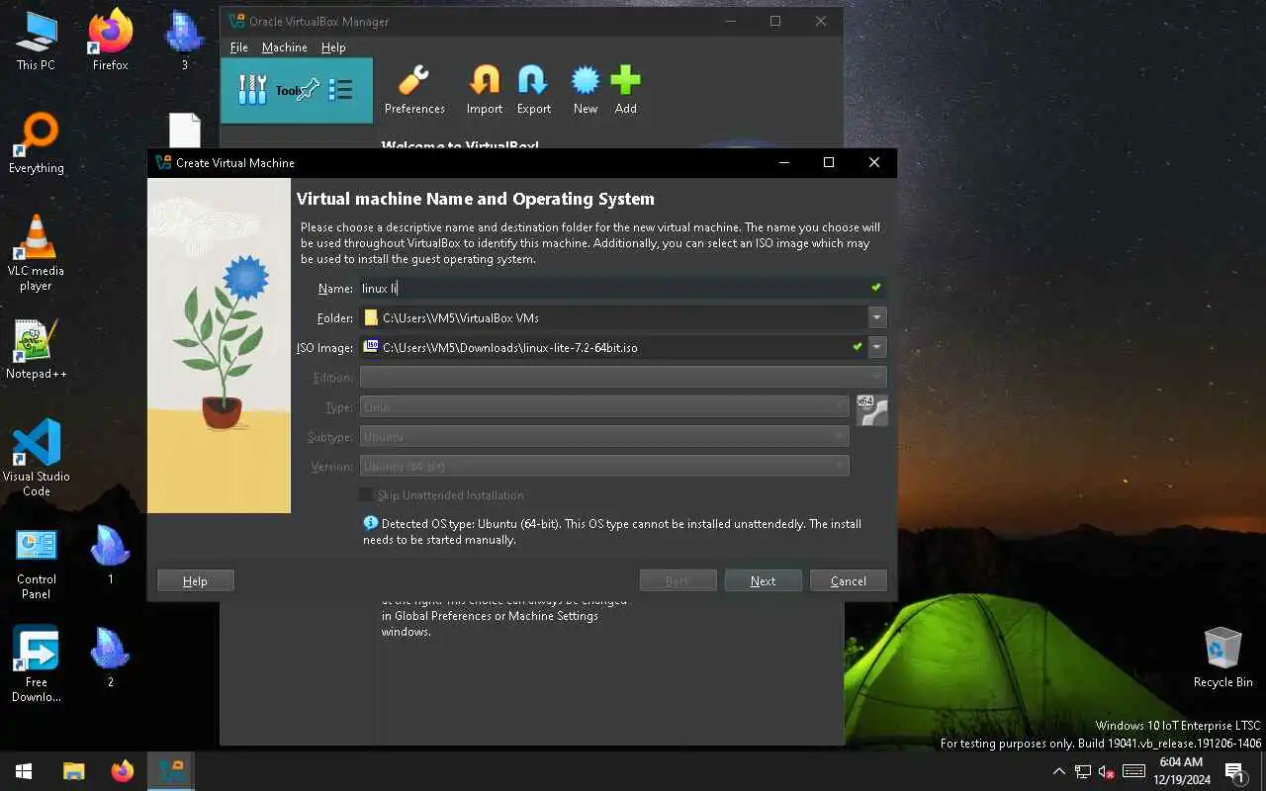The height and width of the screenshot is (791, 1266).
Task: Open the Tools list menu icon
Action: pyautogui.click(x=340, y=90)
